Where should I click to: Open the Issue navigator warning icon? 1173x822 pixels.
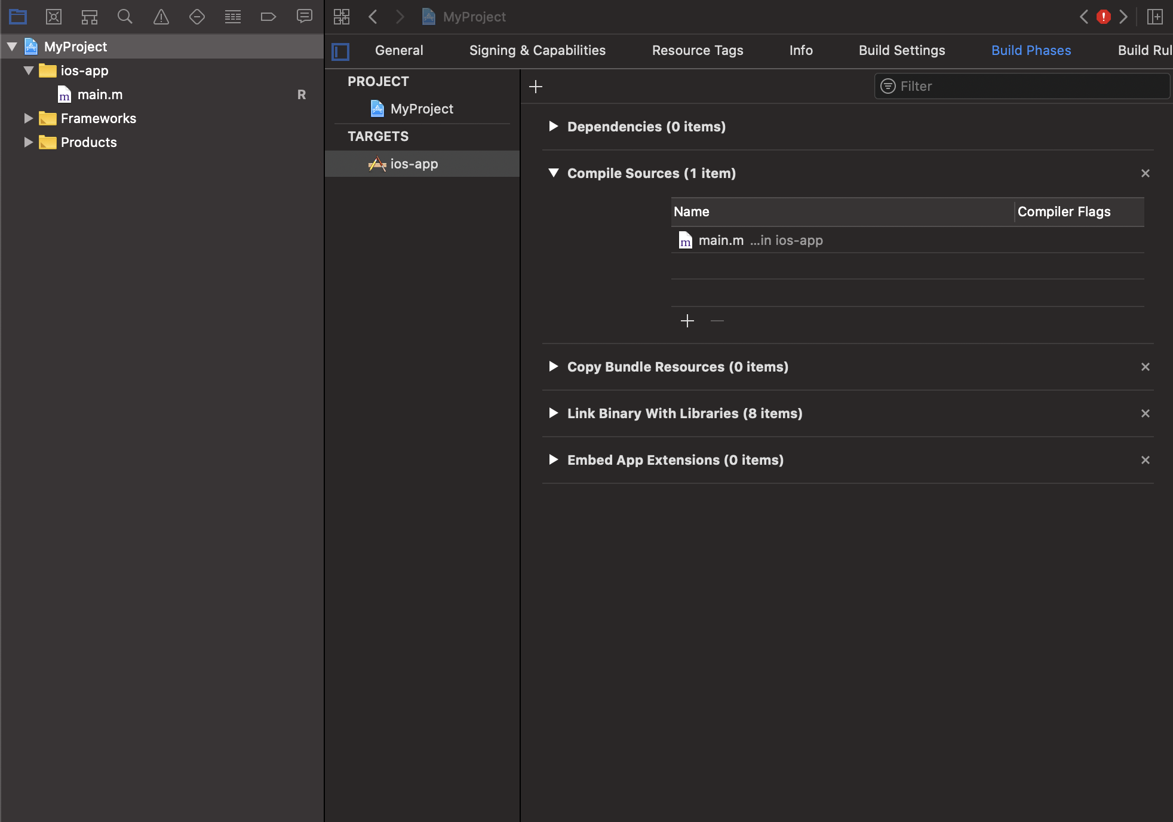click(x=161, y=17)
